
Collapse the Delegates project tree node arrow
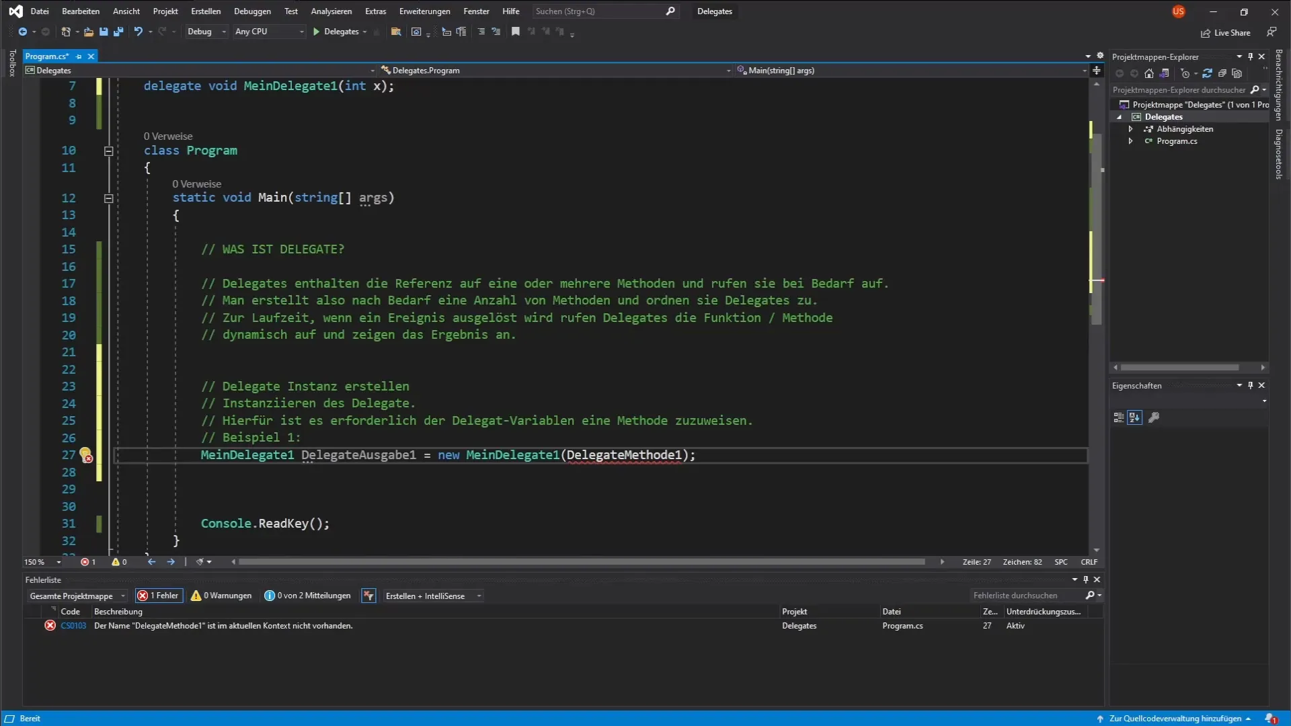point(1120,117)
